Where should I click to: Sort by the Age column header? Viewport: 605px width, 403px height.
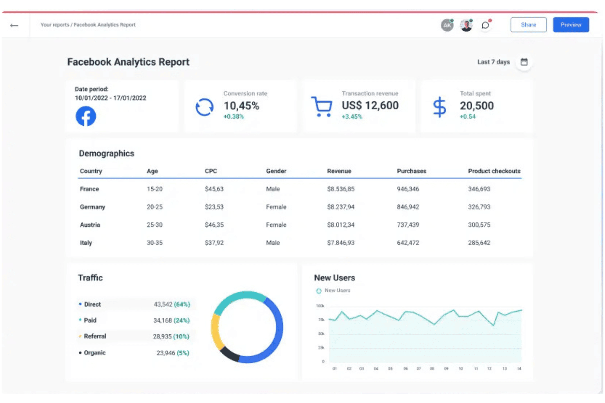(152, 171)
